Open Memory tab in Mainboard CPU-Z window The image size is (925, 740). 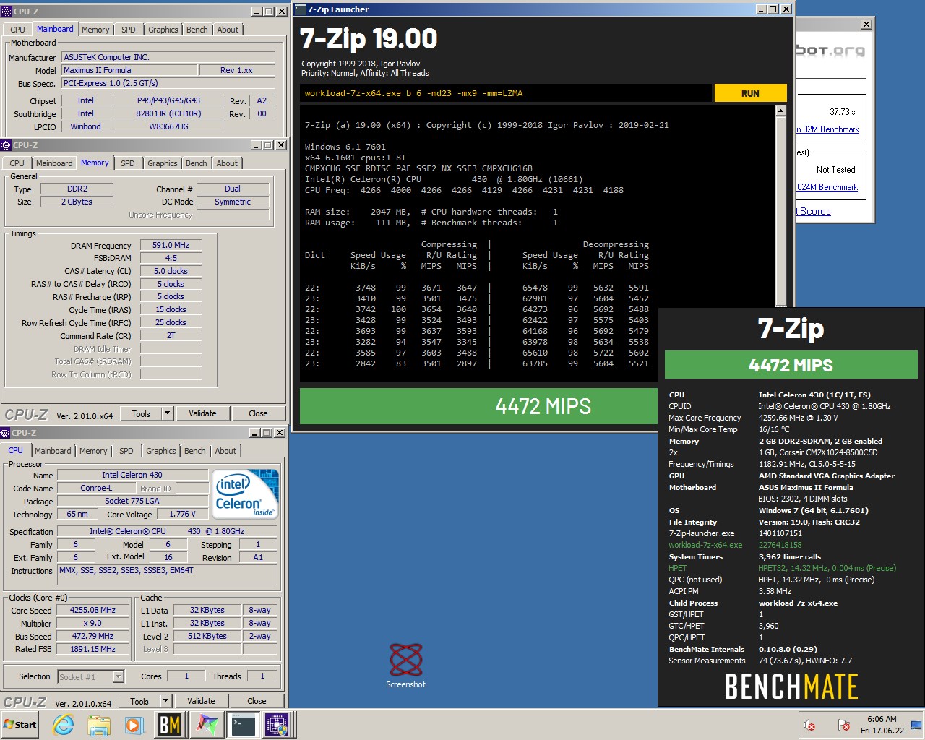(95, 30)
